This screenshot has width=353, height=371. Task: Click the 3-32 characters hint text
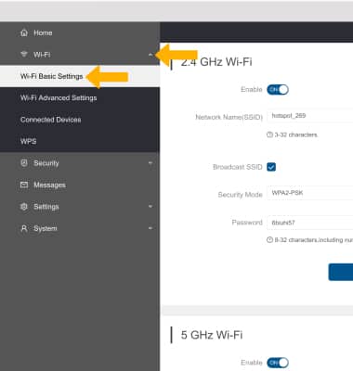pyautogui.click(x=296, y=134)
